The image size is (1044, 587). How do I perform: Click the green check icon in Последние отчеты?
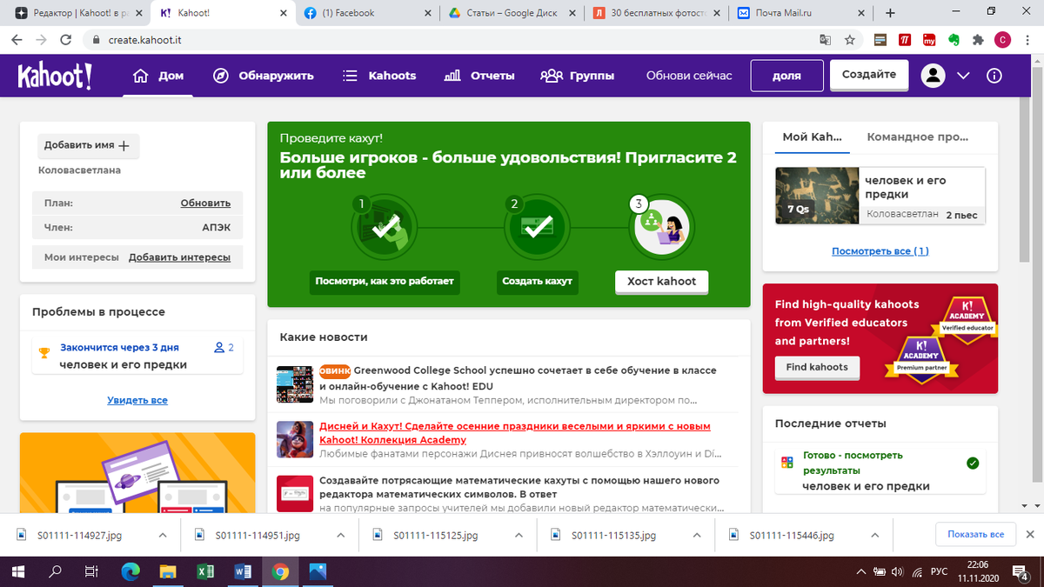[x=973, y=463]
